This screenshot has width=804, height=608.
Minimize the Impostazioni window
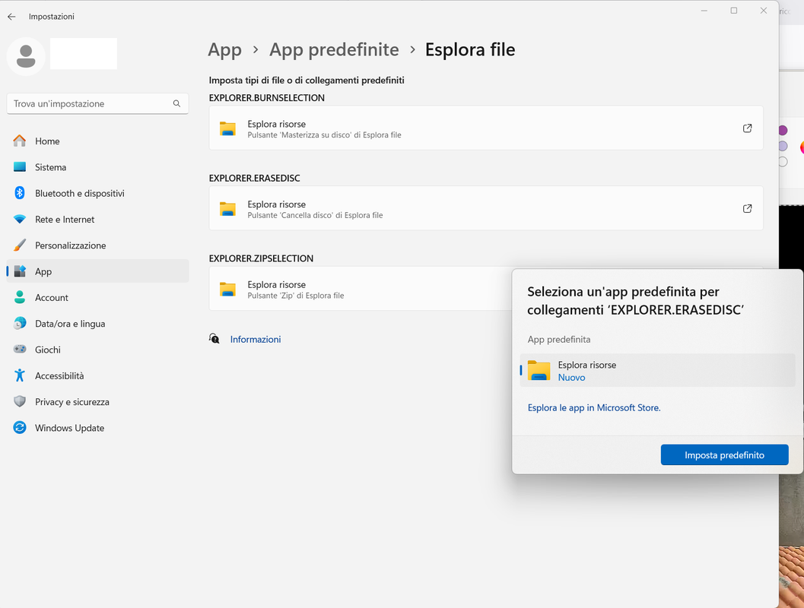(x=704, y=11)
